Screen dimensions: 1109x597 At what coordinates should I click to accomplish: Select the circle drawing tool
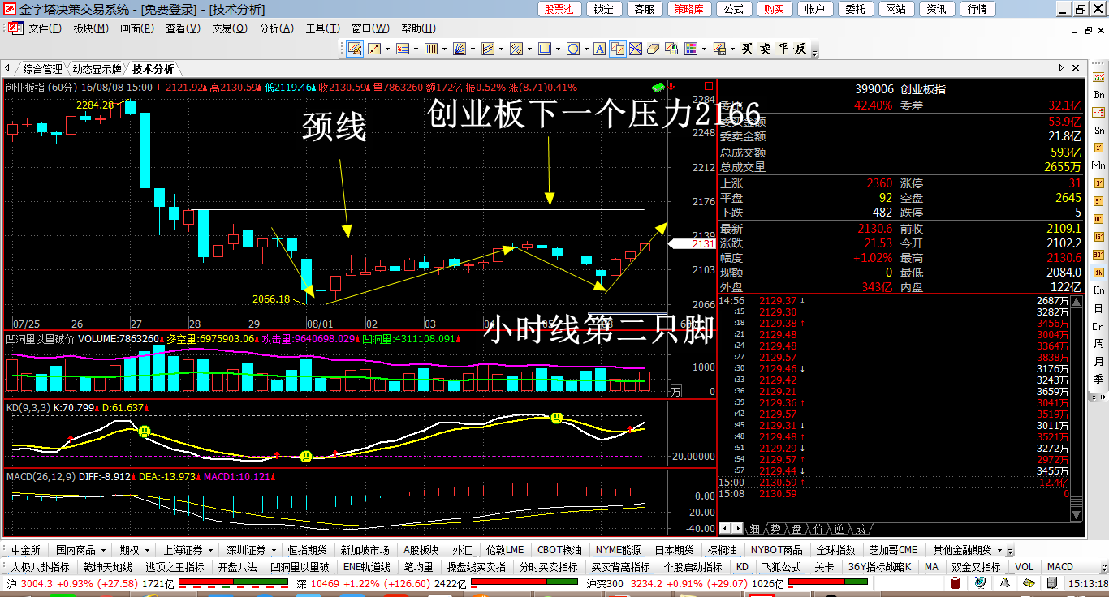click(572, 49)
